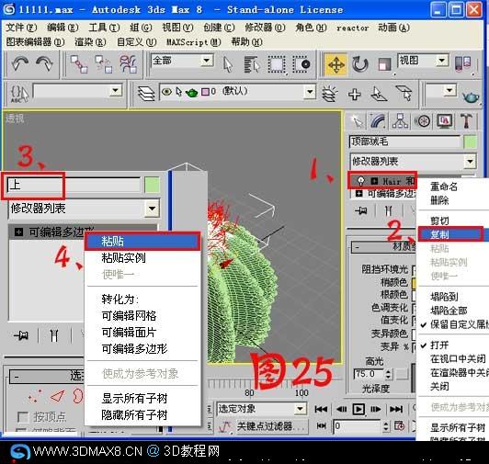Click the 顶部绒毛 object name field
Image resolution: width=489 pixels, height=464 pixels.
(404, 141)
